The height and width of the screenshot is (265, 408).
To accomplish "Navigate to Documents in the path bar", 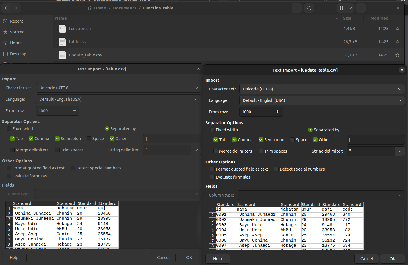I will point(125,8).
